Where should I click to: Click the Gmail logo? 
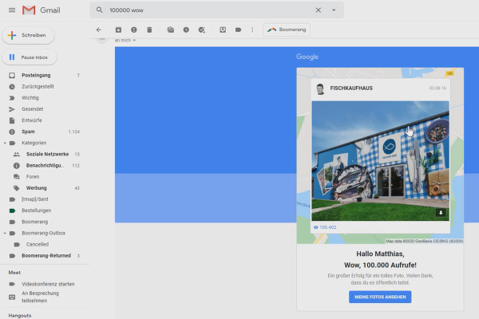(x=42, y=10)
